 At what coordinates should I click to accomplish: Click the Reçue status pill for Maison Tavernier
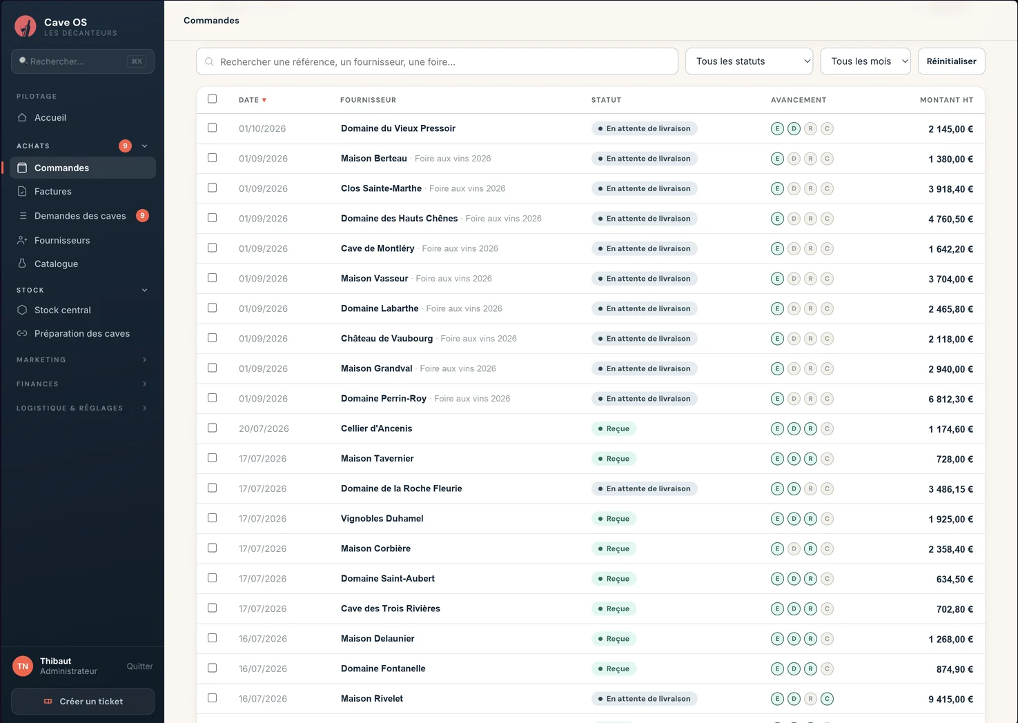[614, 459]
